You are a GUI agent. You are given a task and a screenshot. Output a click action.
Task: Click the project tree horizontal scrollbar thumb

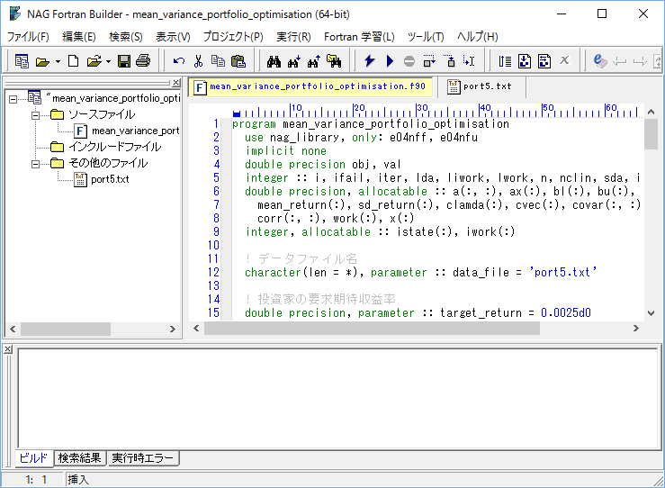pos(66,329)
